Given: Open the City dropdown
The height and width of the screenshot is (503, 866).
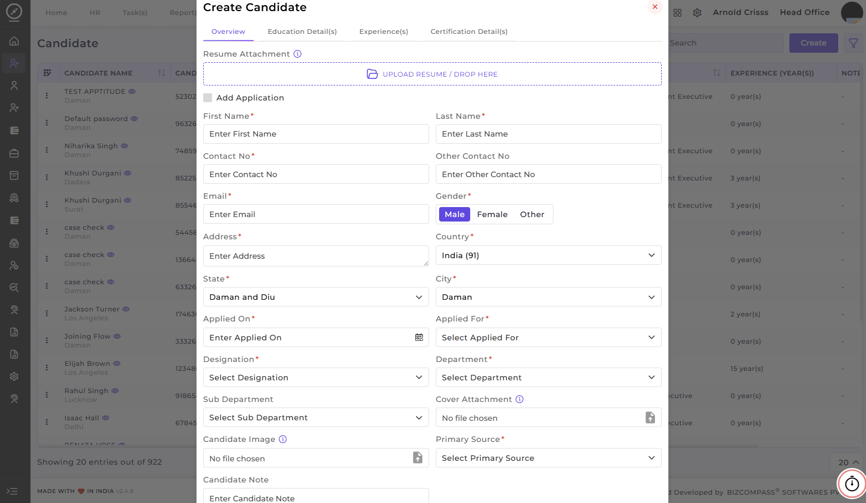Looking at the screenshot, I should point(548,297).
